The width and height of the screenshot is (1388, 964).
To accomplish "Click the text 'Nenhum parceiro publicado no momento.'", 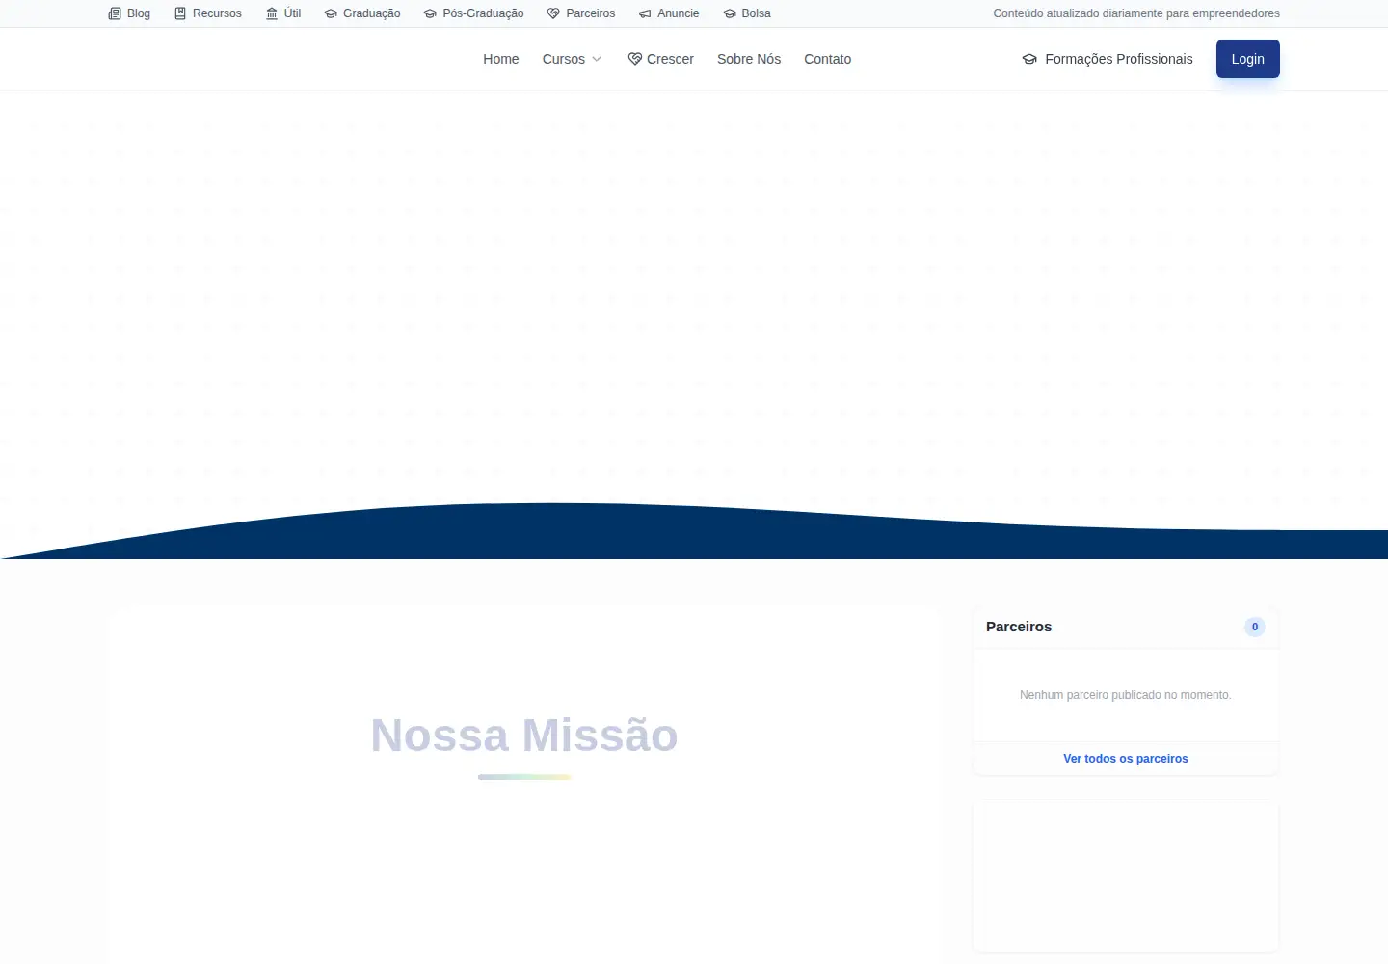I will tap(1126, 695).
